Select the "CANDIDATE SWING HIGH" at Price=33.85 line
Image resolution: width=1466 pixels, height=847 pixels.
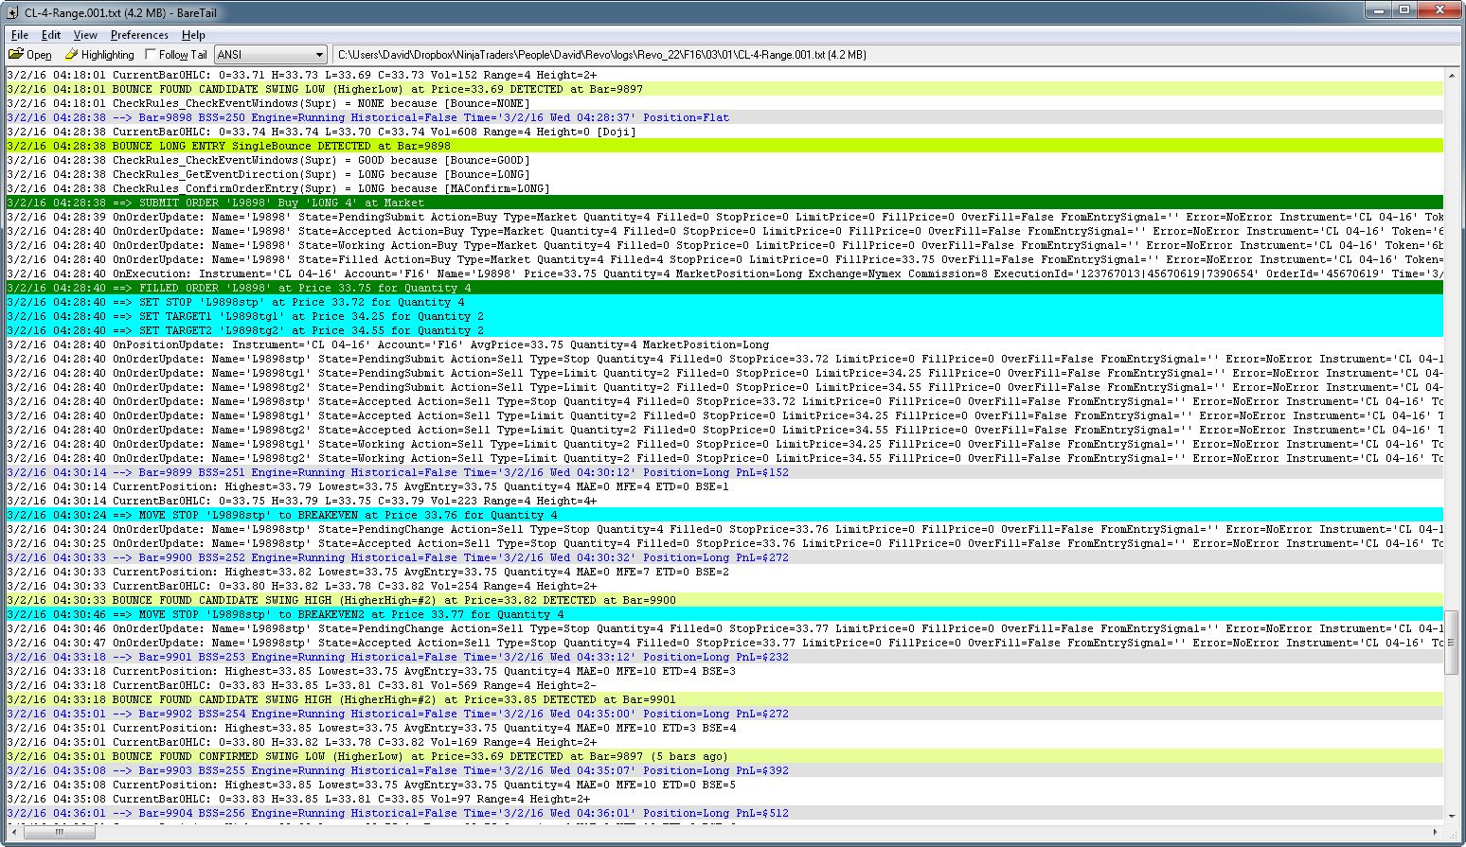tap(724, 699)
